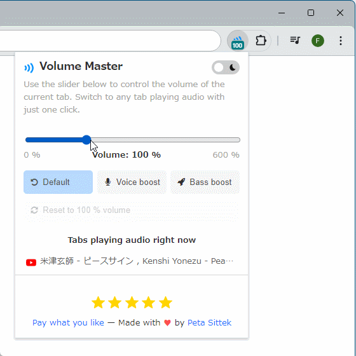Screen dimensions: 356x356
Task: Select the Default audio preset
Action: 58,182
